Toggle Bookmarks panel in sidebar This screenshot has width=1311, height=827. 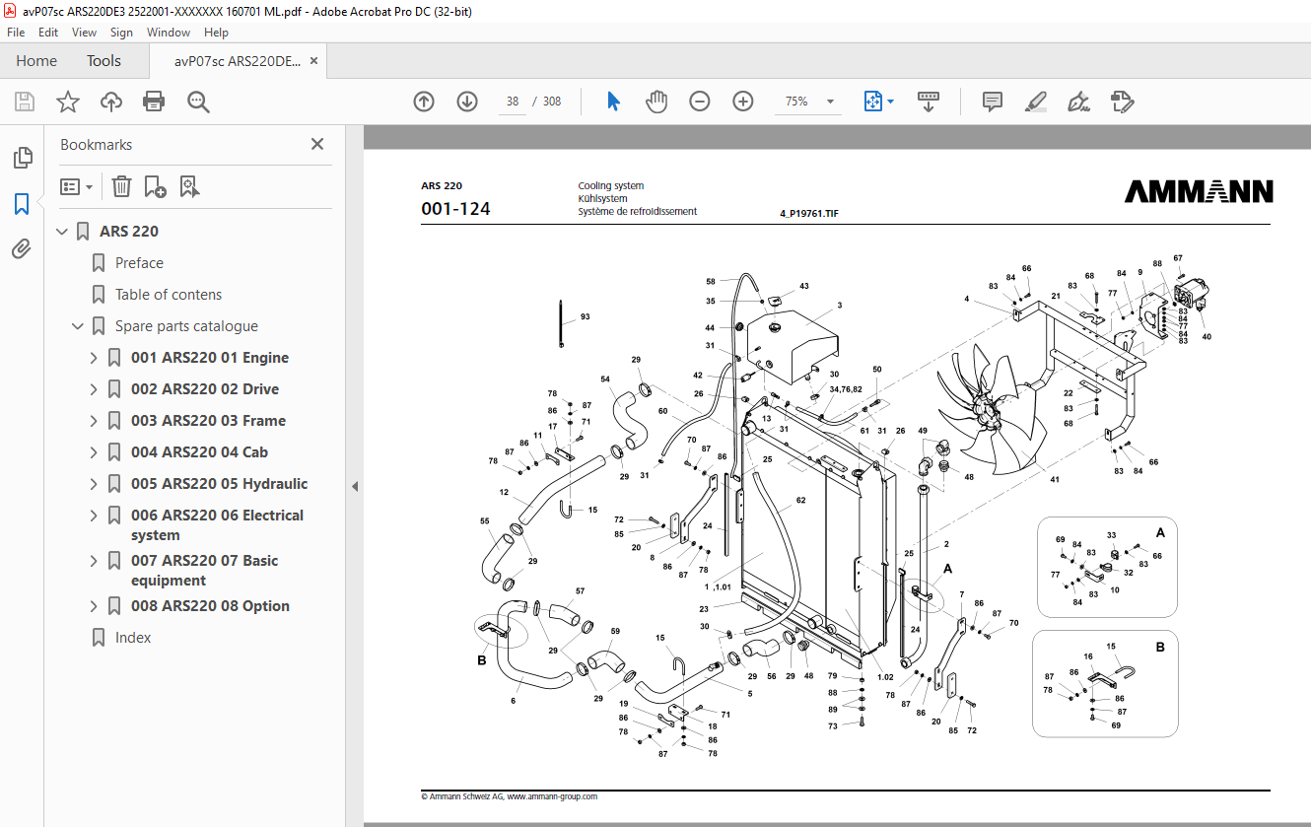22,204
